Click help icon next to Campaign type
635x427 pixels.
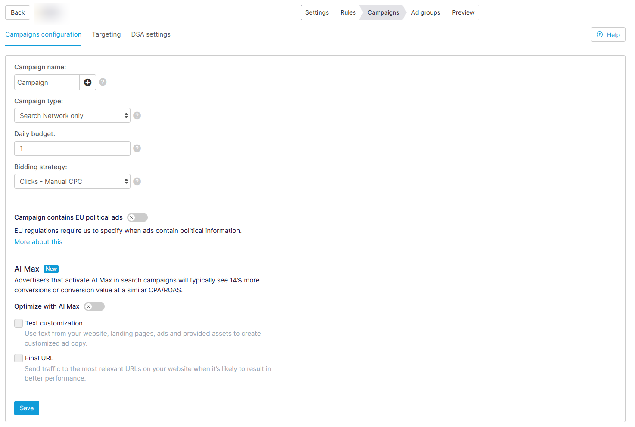tap(137, 115)
